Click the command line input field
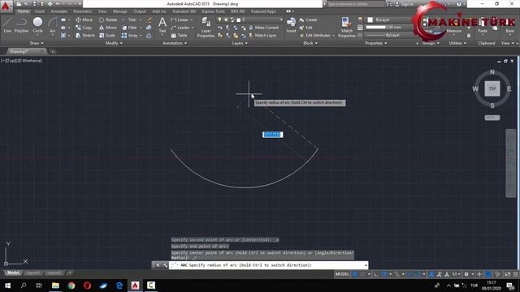 coord(268,265)
